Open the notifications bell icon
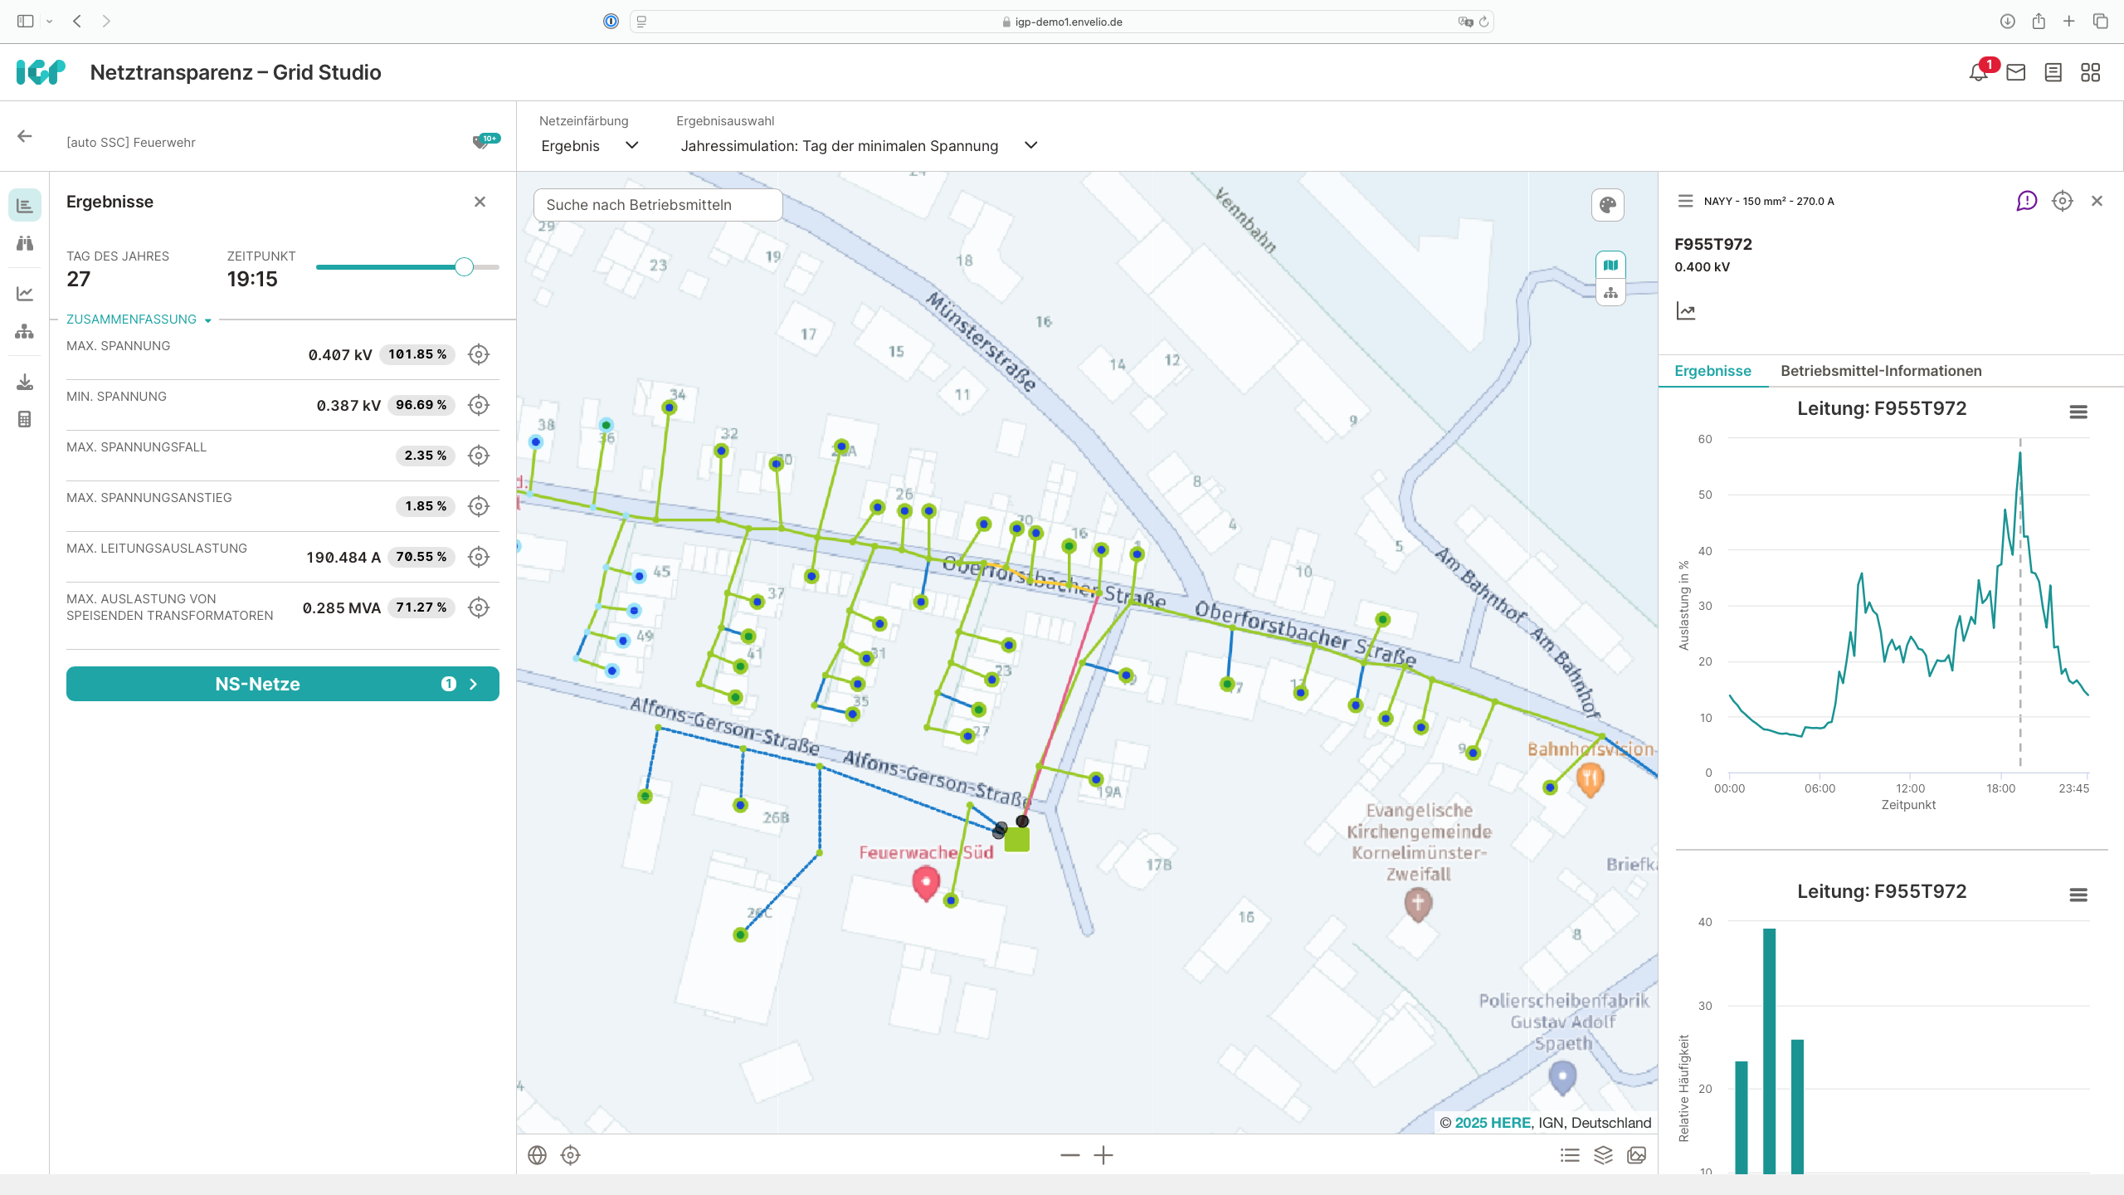 [x=1978, y=72]
